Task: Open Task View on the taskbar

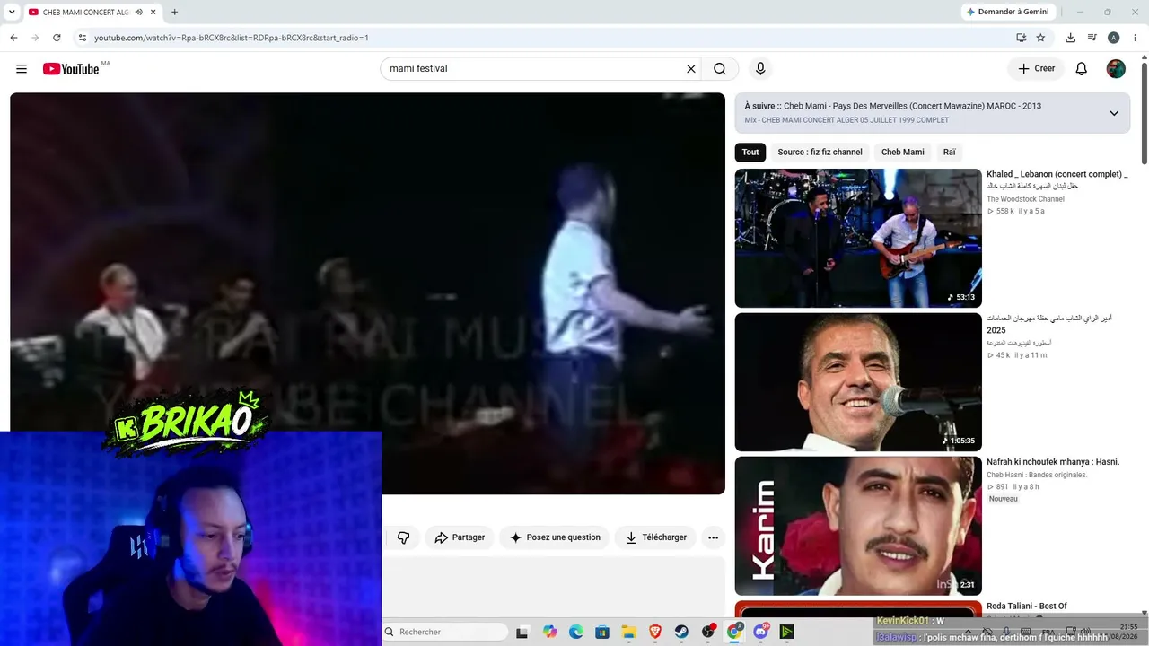Action: 522,632
